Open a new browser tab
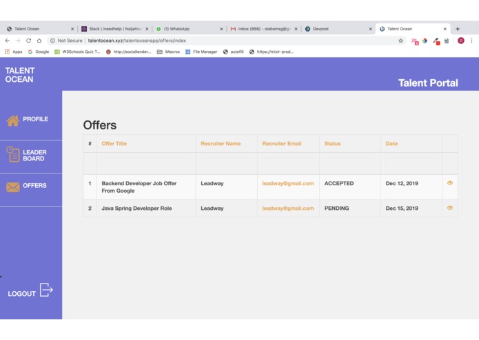Image resolution: width=479 pixels, height=340 pixels. click(x=458, y=29)
